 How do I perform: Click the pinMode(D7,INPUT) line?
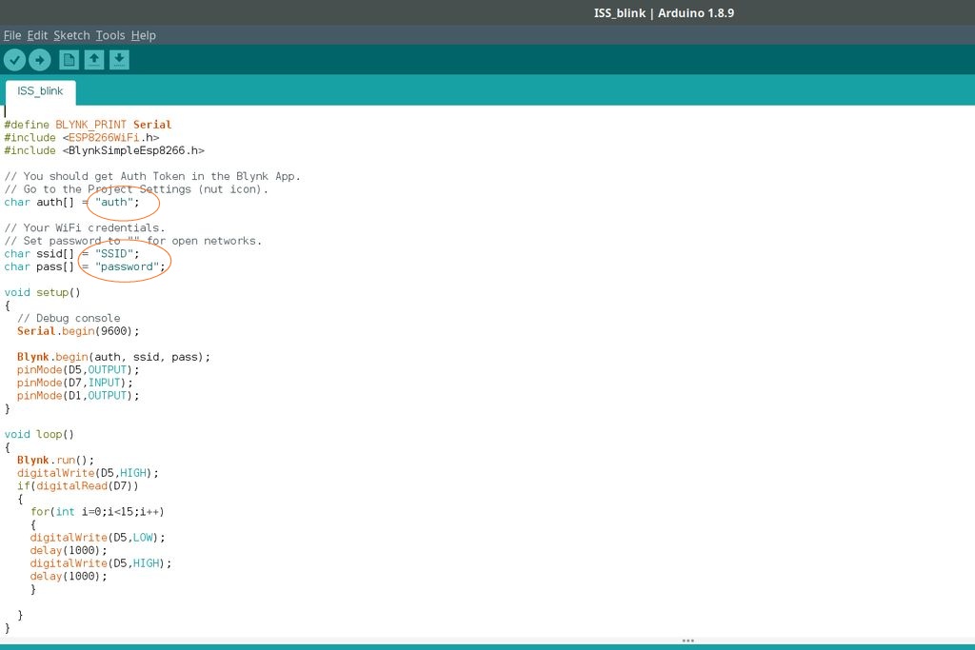pyautogui.click(x=74, y=383)
